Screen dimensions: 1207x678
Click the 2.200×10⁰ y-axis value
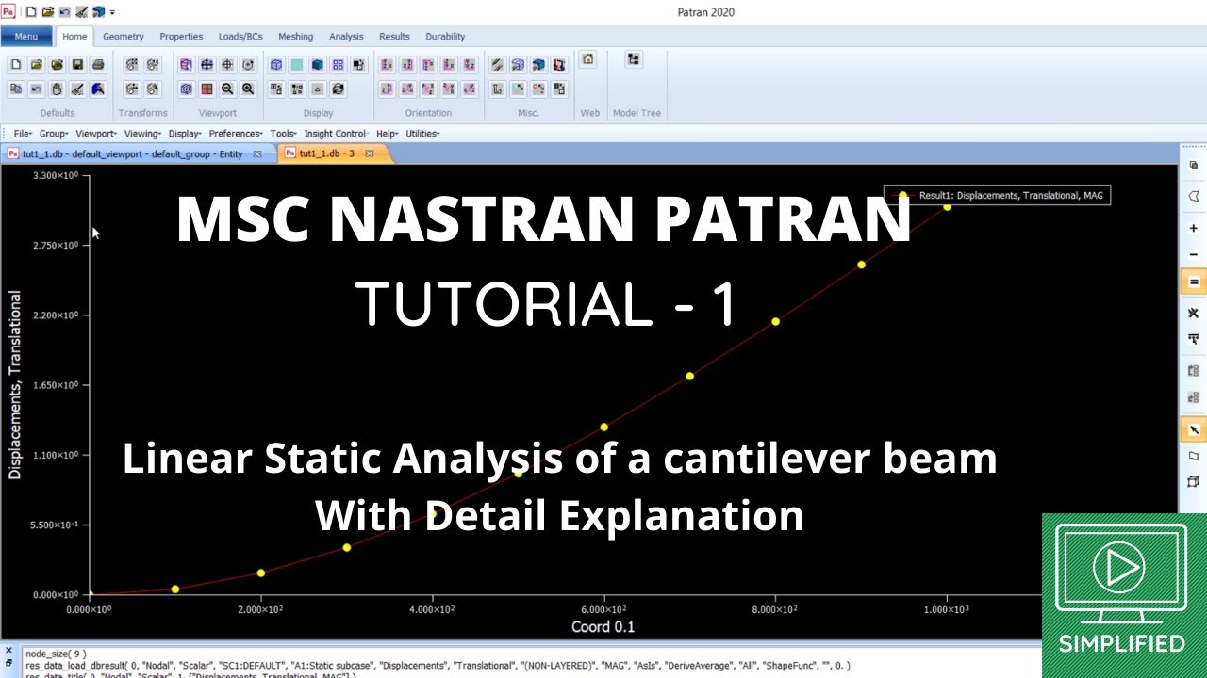(x=57, y=315)
